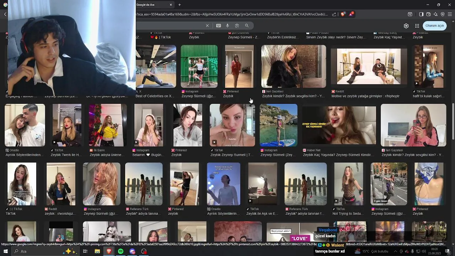The height and width of the screenshot is (256, 455).
Task: Open 'Zeybik Twerk ile H...' TikTok link
Action: click(66, 155)
